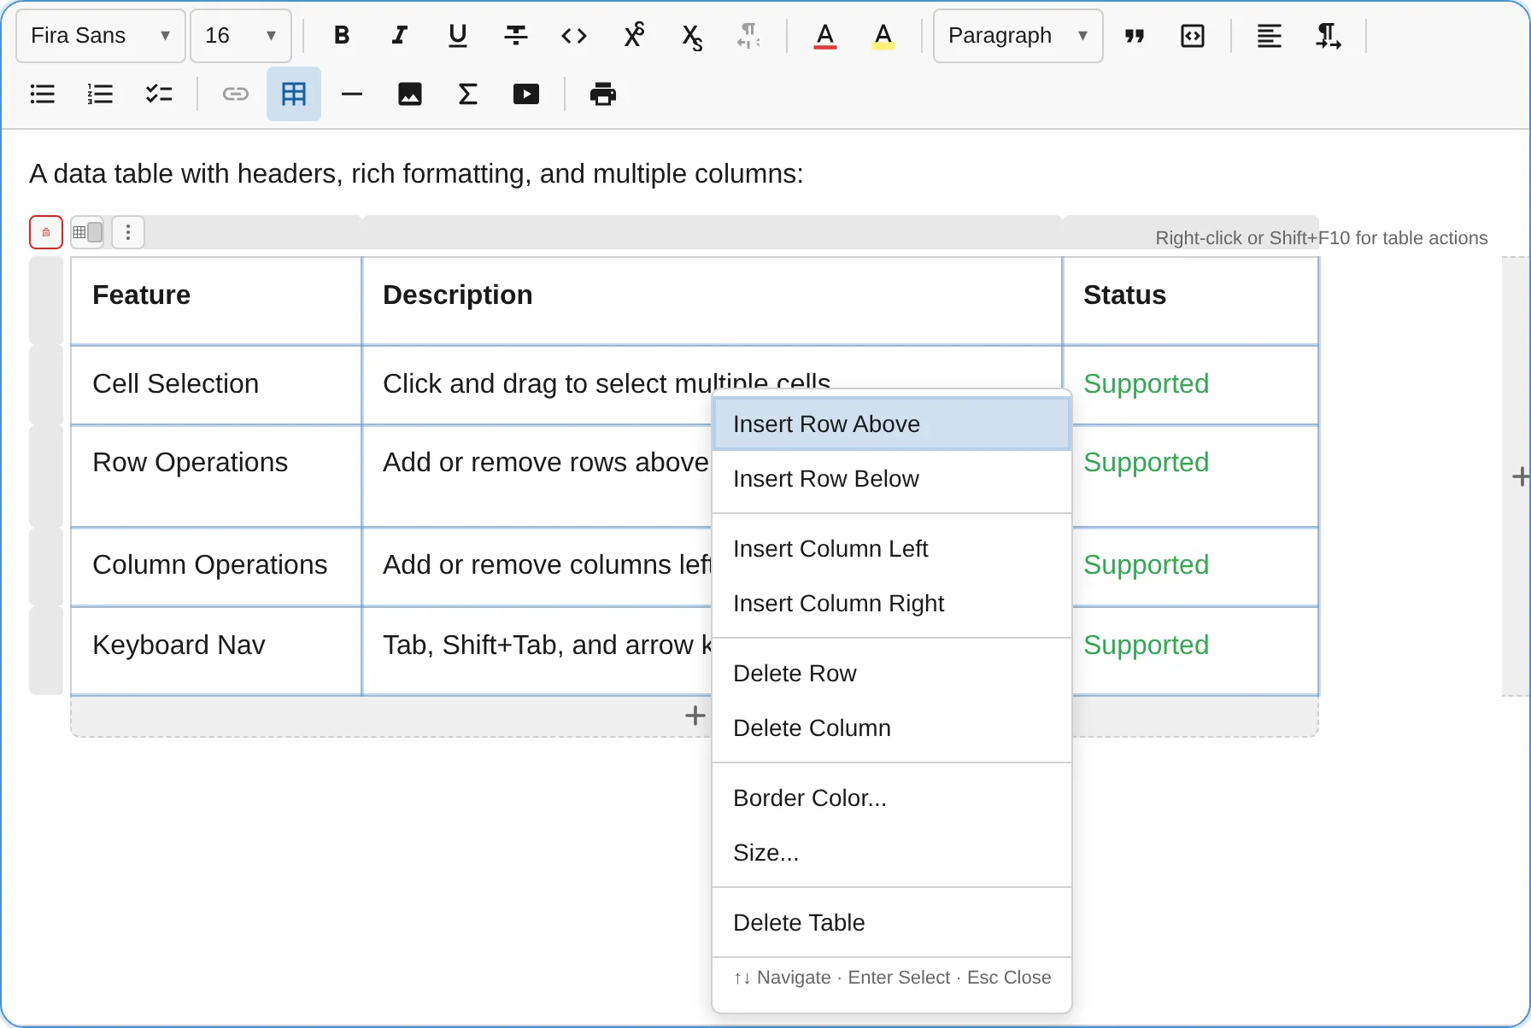Insert a video embed
Image resolution: width=1531 pixels, height=1028 pixels.
pos(526,94)
